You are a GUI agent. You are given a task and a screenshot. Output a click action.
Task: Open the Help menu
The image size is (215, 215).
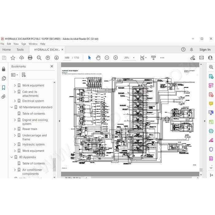coord(43,44)
